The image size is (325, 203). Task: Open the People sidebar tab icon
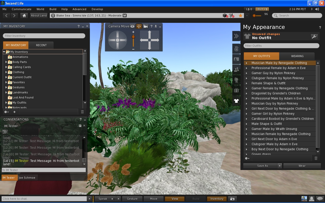[236, 70]
